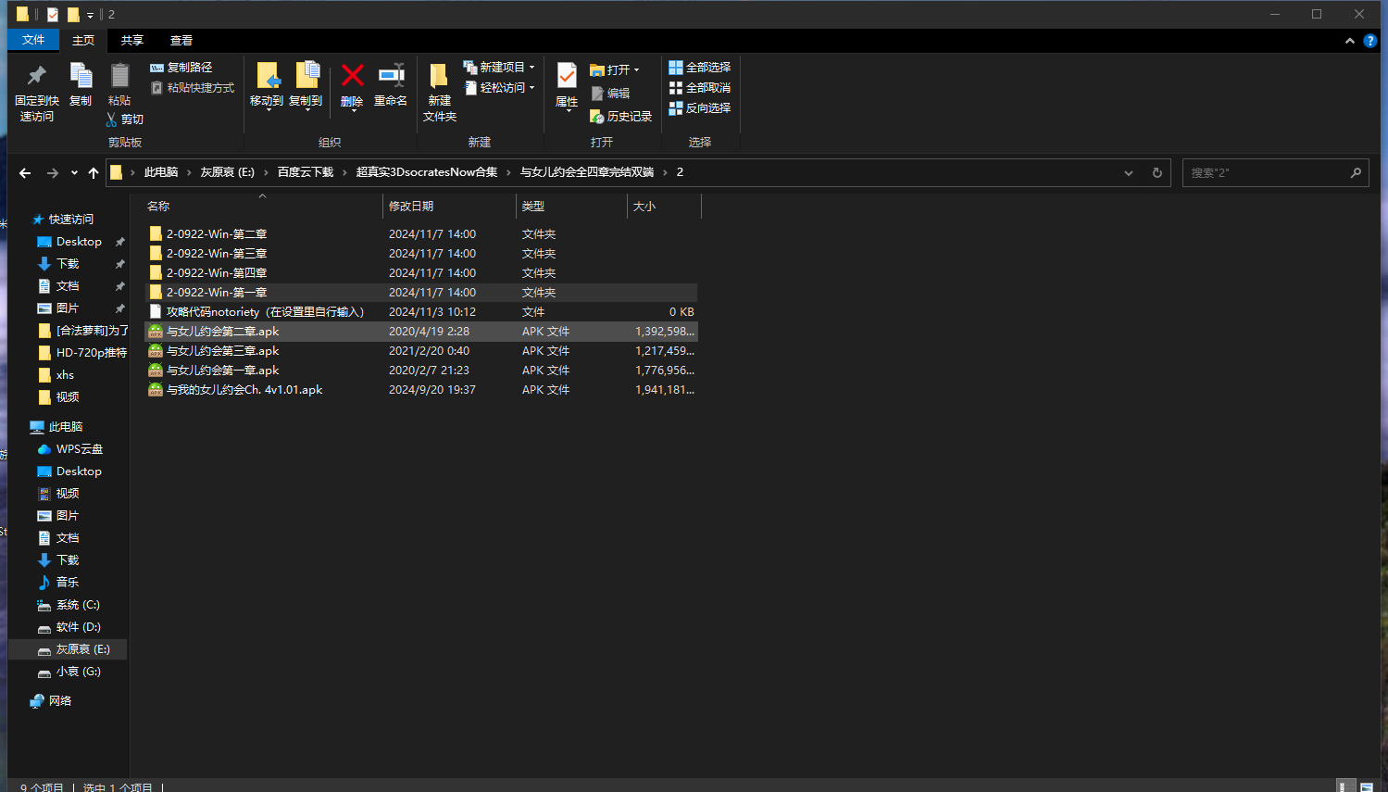This screenshot has height=792, width=1388.
Task: Open the Easy access dropdown
Action: pyautogui.click(x=499, y=88)
